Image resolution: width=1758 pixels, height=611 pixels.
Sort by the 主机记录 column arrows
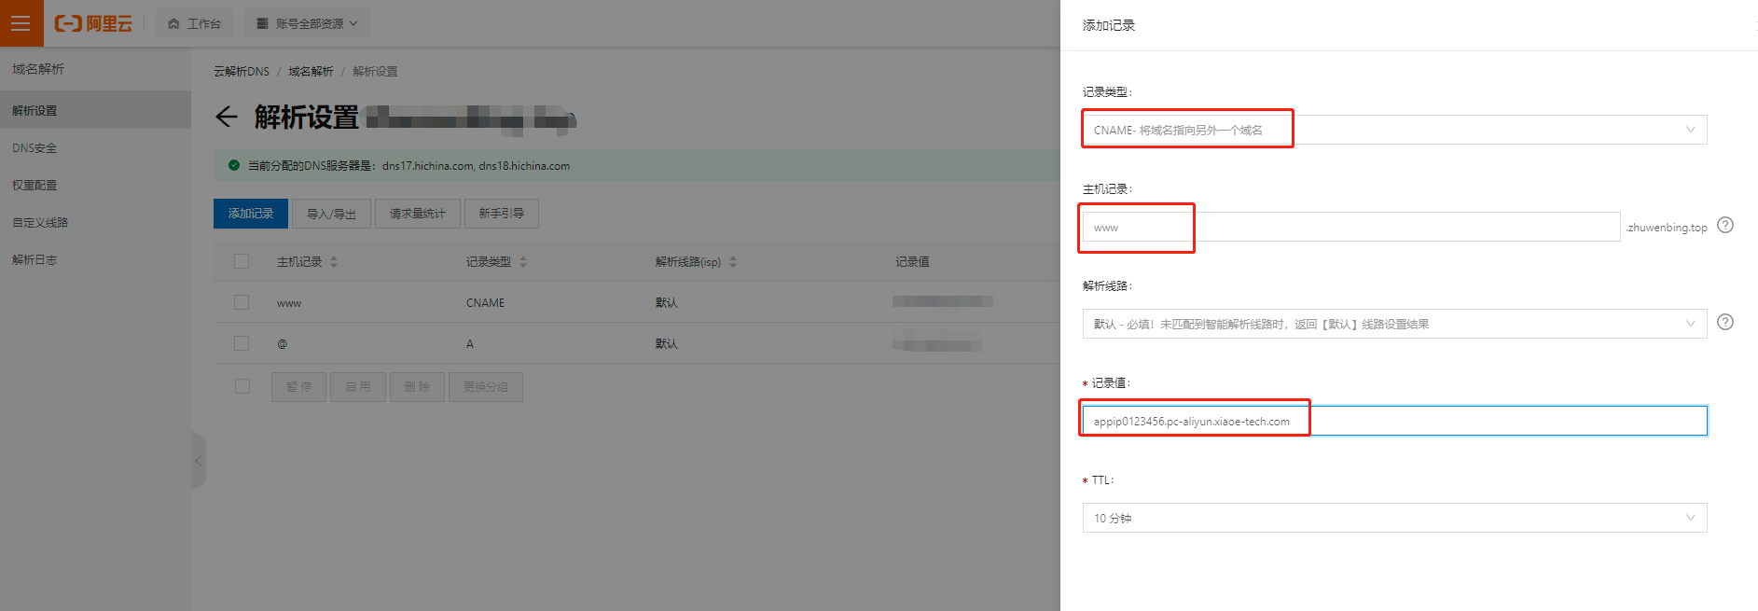[x=334, y=262]
